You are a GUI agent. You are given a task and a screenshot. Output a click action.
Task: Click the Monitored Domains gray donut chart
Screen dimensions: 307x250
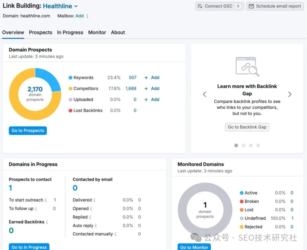205,210
